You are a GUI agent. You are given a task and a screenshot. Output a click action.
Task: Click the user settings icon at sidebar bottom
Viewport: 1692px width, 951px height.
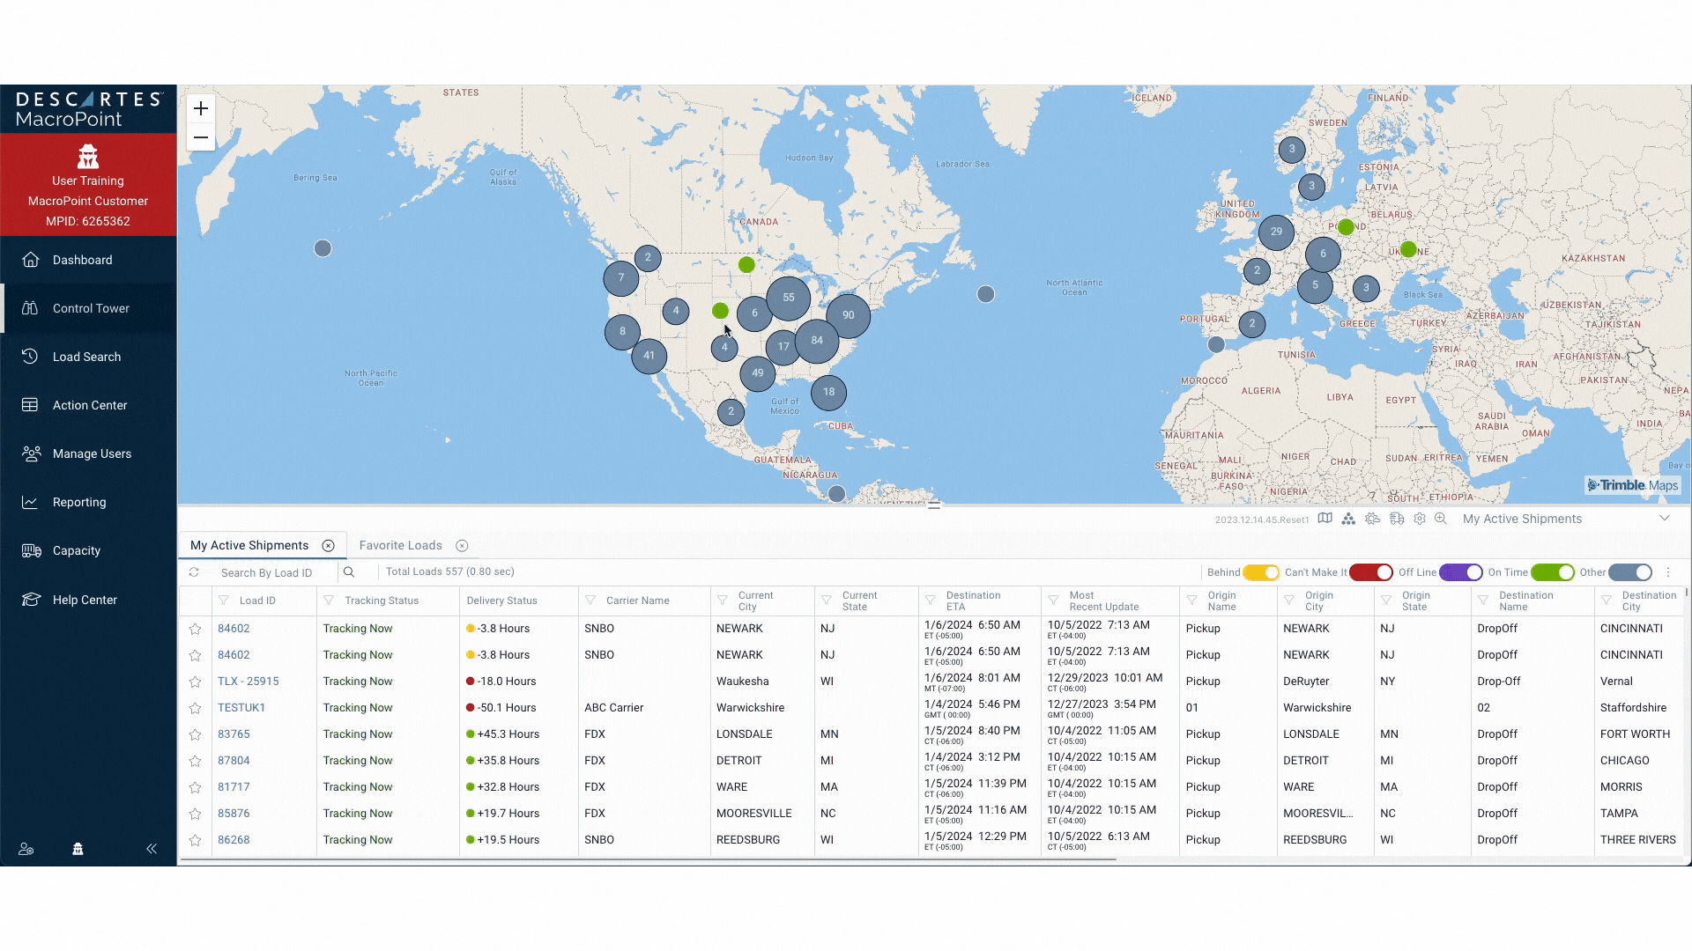(26, 849)
